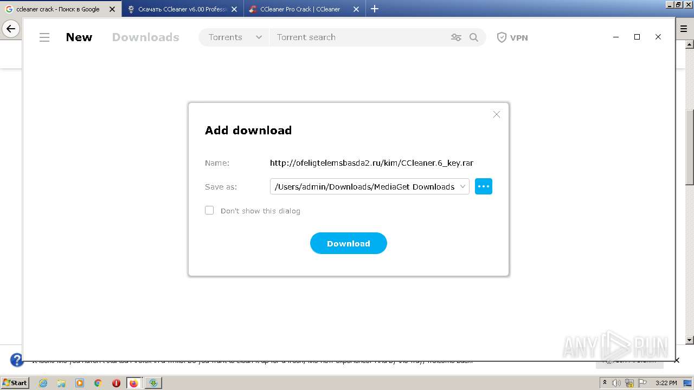Switch to MediaGet taskbar button
The height and width of the screenshot is (390, 694).
[153, 383]
